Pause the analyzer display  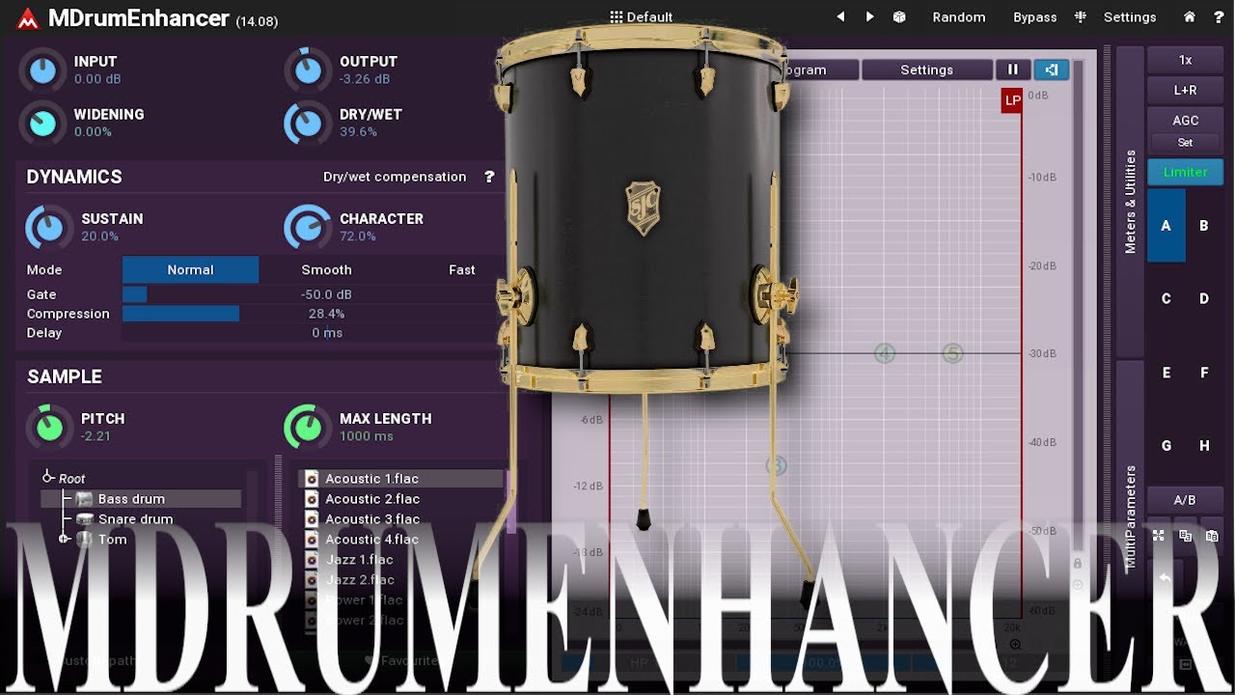tap(1013, 69)
